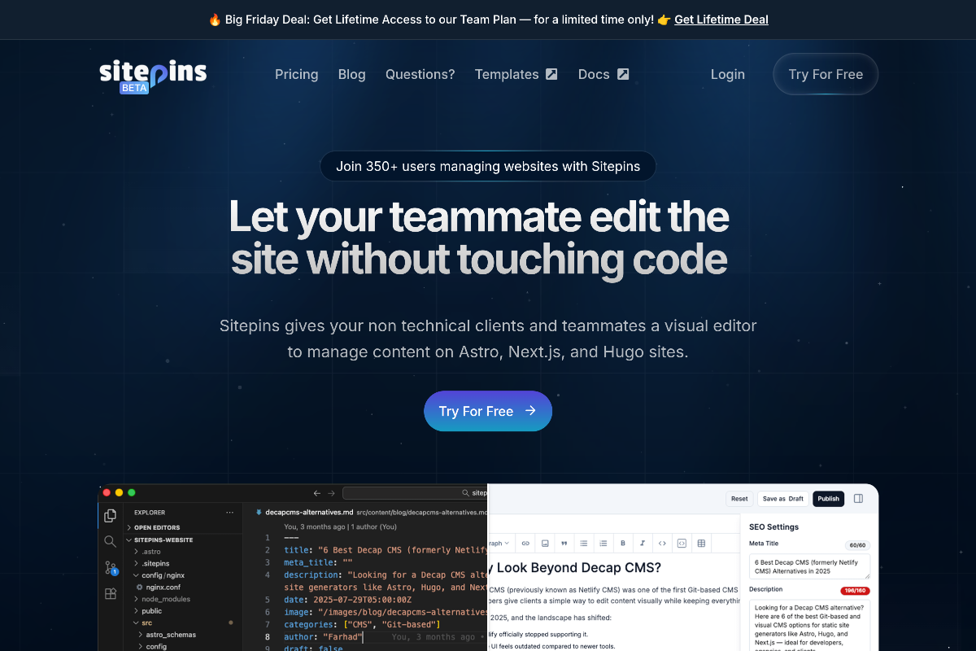This screenshot has width=976, height=651.
Task: Click the Search icon in activity bar
Action: click(111, 541)
